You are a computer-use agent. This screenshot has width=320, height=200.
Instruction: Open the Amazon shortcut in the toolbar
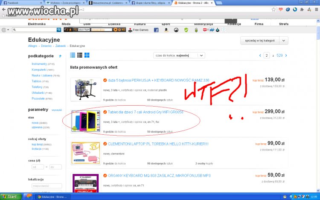point(166,30)
